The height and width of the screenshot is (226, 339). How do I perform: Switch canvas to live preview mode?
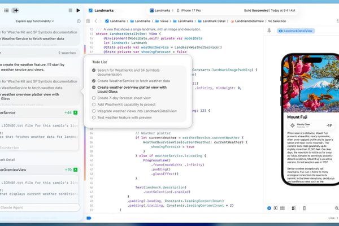269,208
